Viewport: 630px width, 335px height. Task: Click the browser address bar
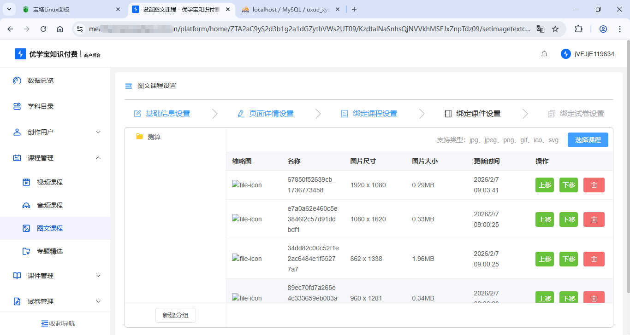[277, 29]
